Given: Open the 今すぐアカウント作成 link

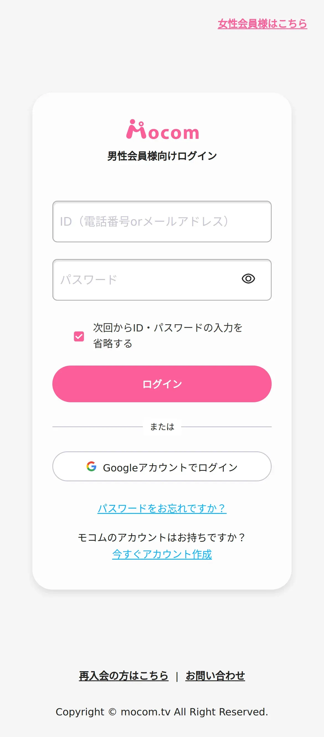Looking at the screenshot, I should [x=162, y=554].
